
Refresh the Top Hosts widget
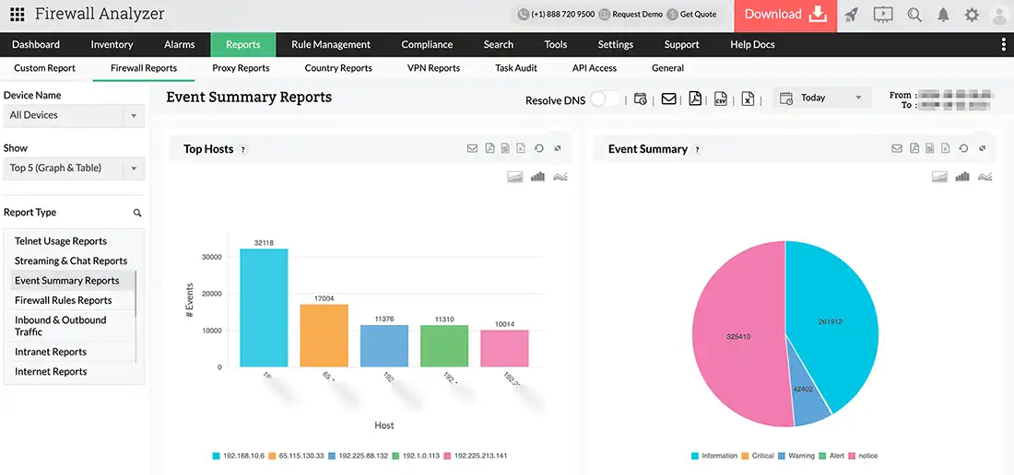point(538,148)
